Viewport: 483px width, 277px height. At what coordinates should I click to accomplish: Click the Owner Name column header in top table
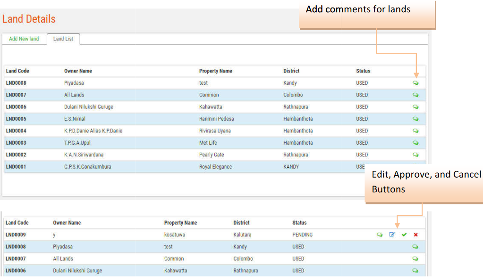(78, 71)
